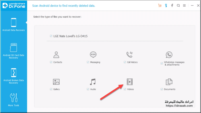Select the Android Data Recovery phone icon
The width and height of the screenshot is (201, 113).
tap(13, 22)
